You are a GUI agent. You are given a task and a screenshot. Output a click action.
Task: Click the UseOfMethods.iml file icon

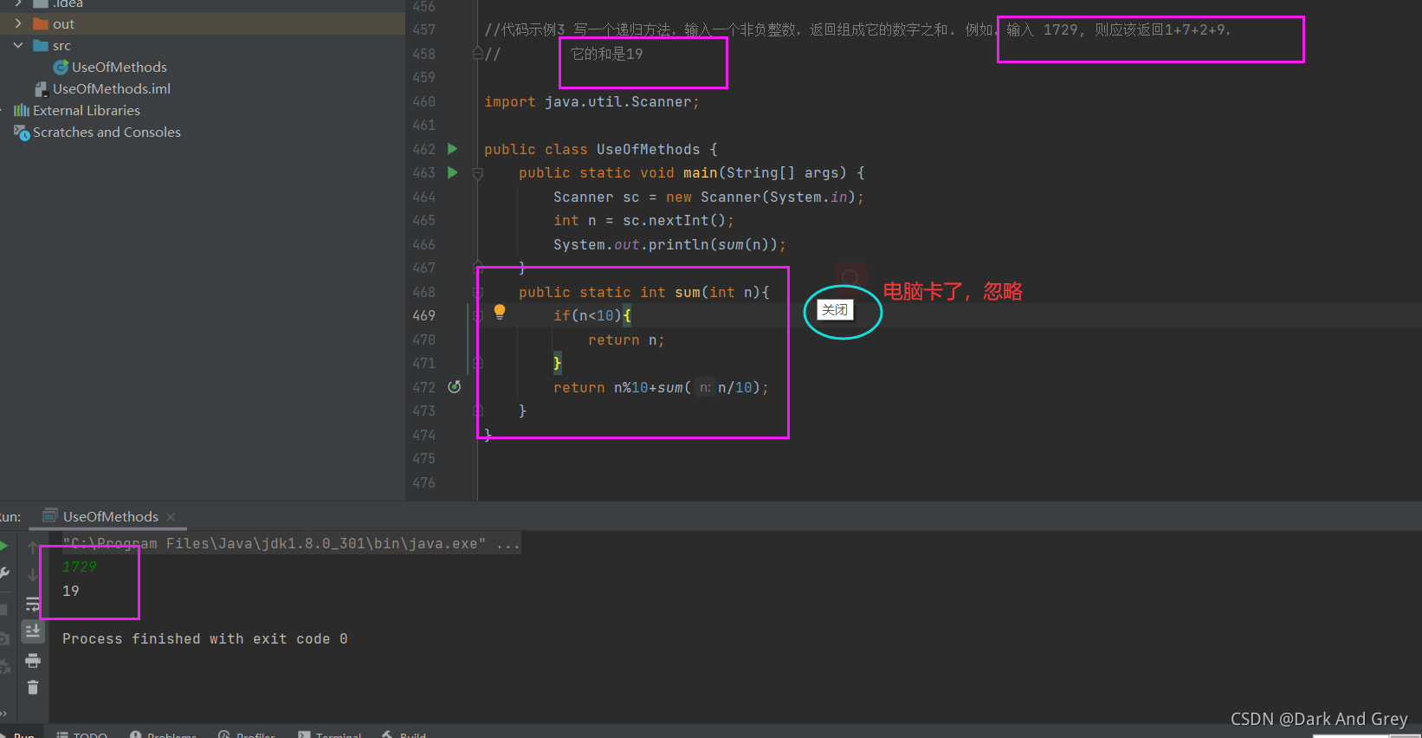pos(41,88)
